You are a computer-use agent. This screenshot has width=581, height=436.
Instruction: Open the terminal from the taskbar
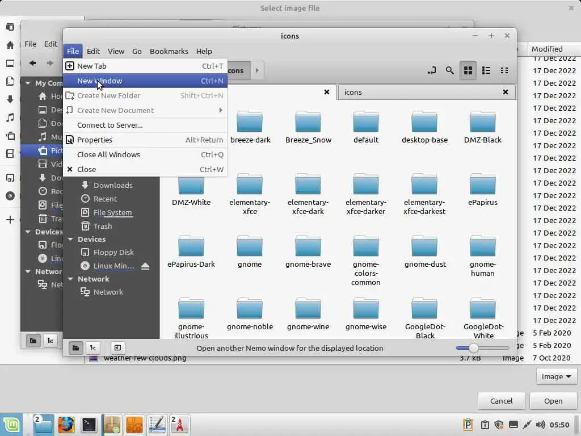point(89,425)
